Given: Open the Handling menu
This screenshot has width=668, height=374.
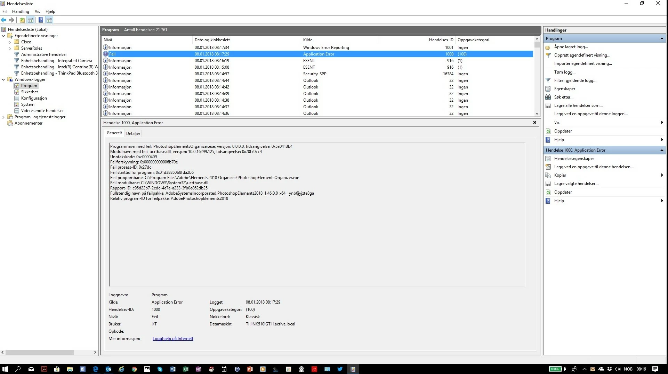Looking at the screenshot, I should pyautogui.click(x=21, y=11).
